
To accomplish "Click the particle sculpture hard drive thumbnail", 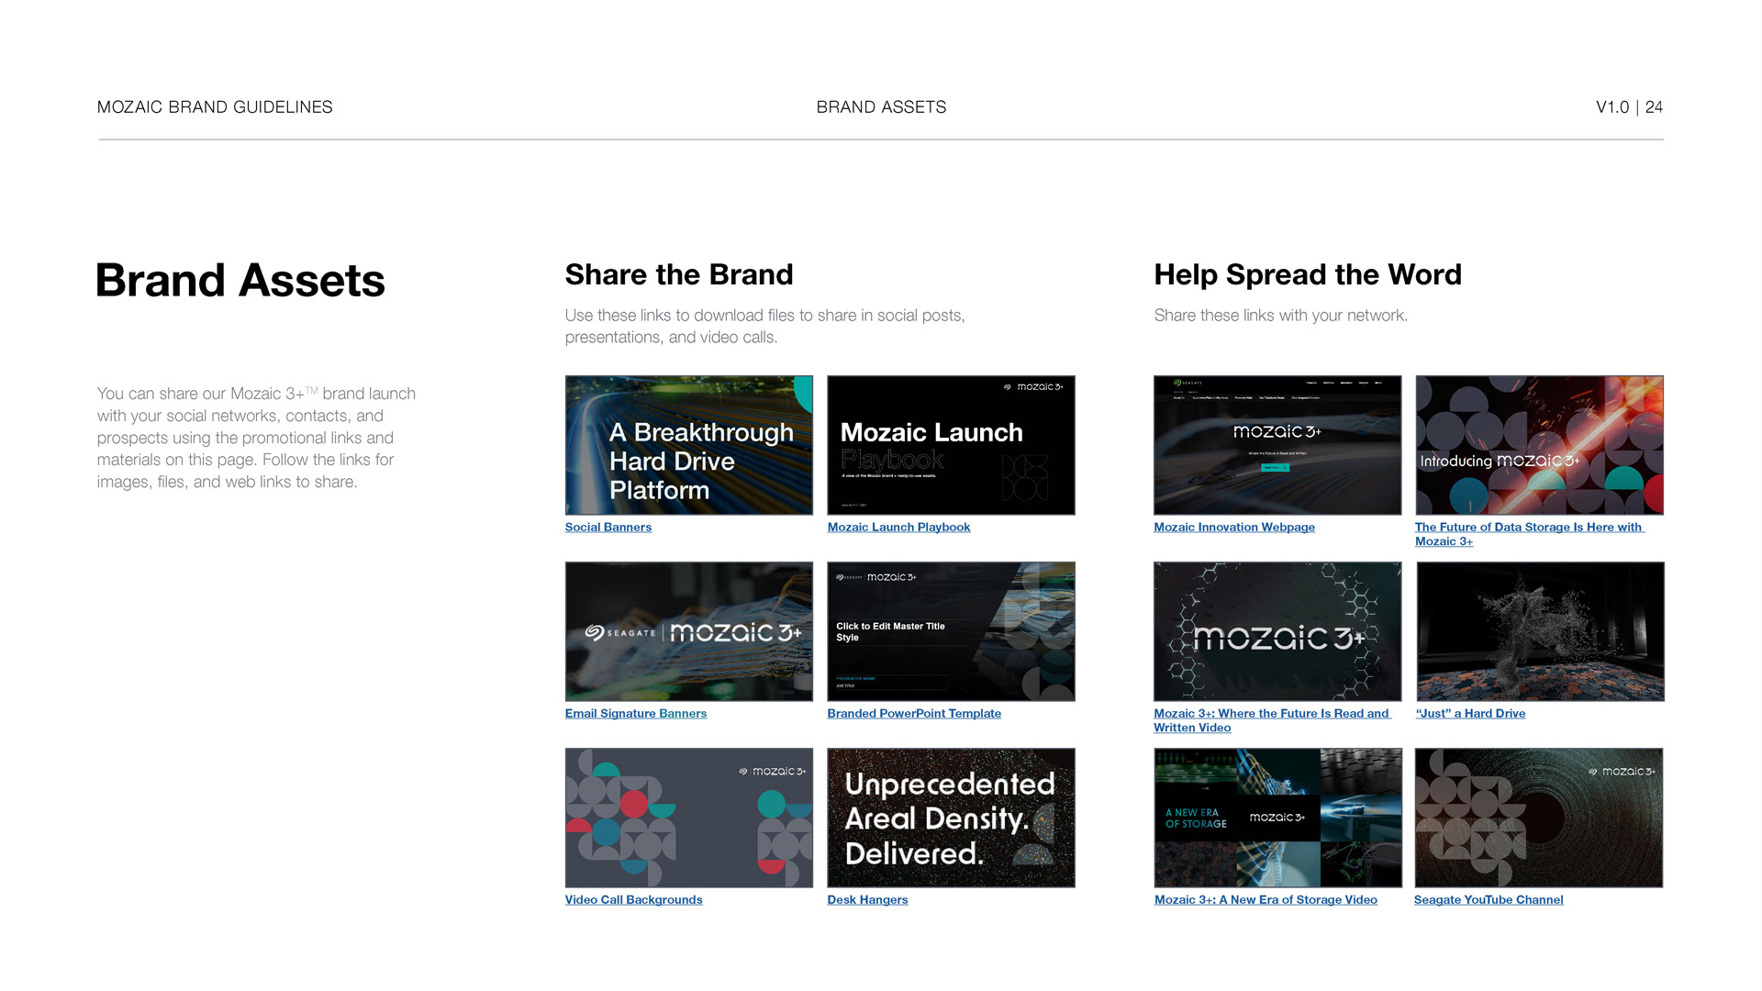I will pos(1540,631).
